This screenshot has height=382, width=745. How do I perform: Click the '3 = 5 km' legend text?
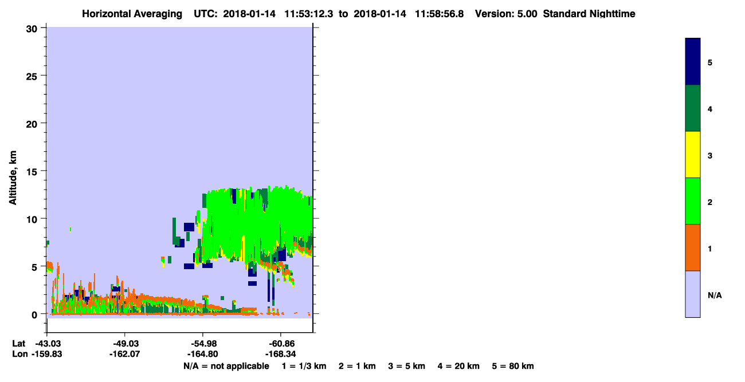click(407, 366)
